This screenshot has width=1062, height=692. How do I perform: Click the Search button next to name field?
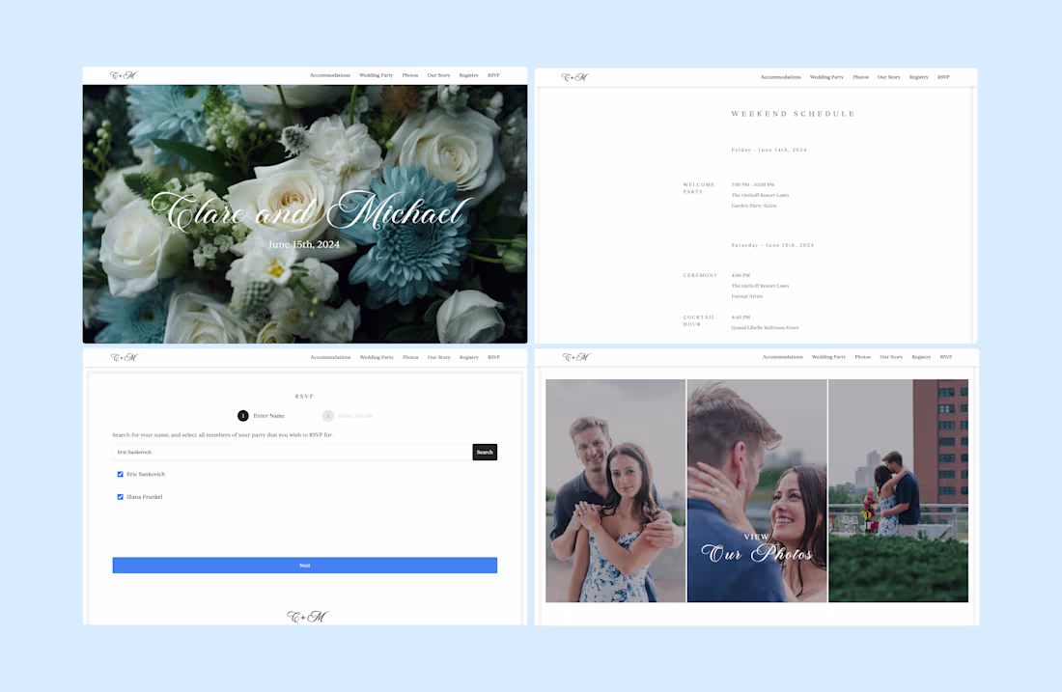pos(484,451)
